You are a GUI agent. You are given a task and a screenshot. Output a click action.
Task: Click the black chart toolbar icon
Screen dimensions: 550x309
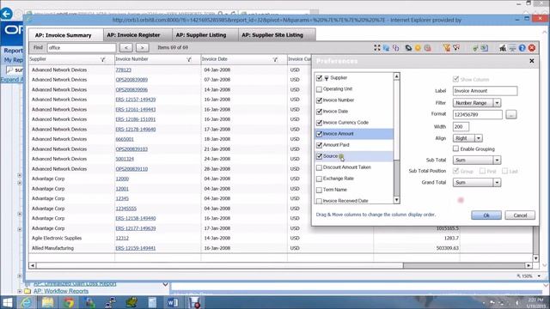[503, 48]
